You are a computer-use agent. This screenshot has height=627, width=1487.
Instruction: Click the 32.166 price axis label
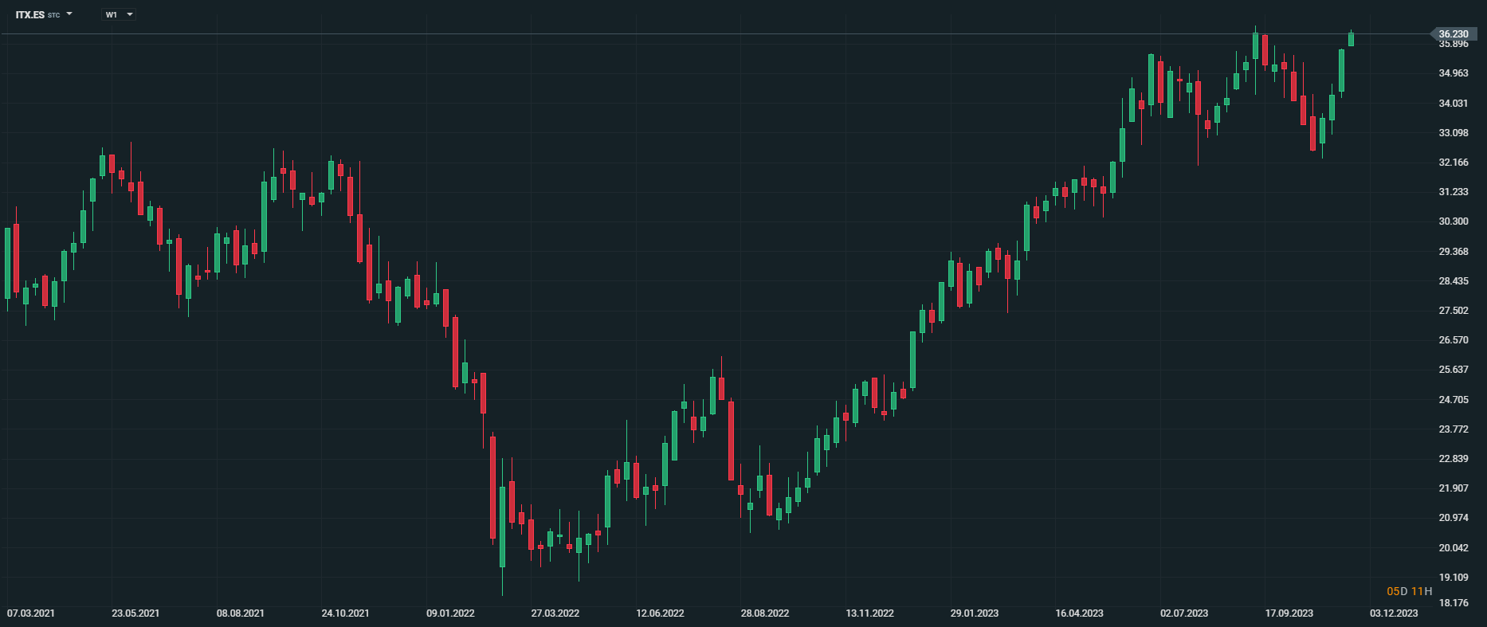pyautogui.click(x=1453, y=163)
